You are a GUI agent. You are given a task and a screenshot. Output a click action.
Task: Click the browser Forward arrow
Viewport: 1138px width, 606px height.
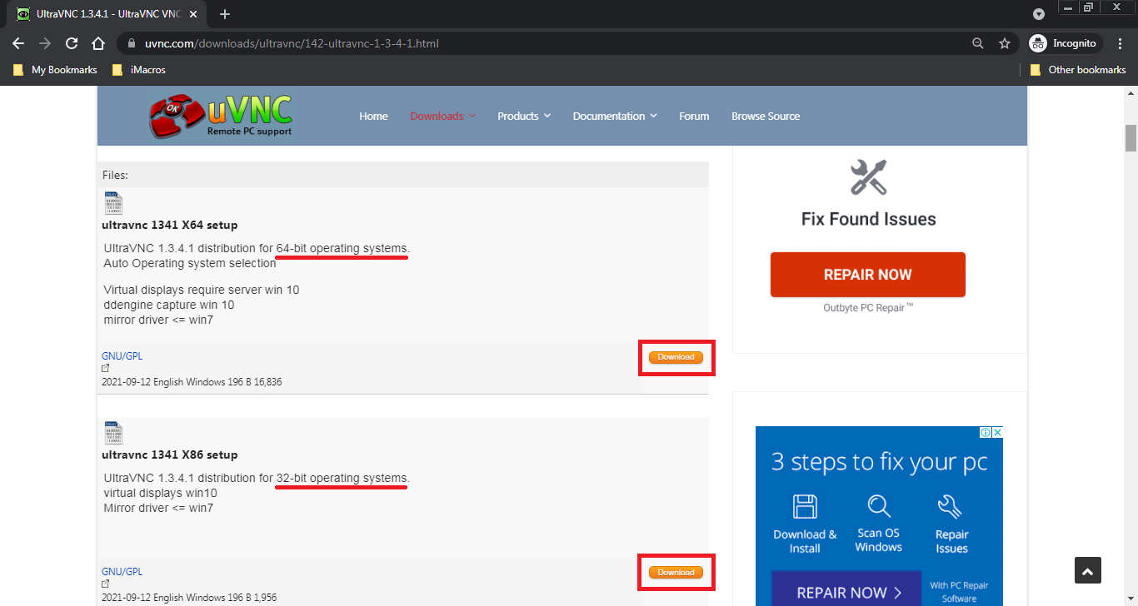(45, 43)
